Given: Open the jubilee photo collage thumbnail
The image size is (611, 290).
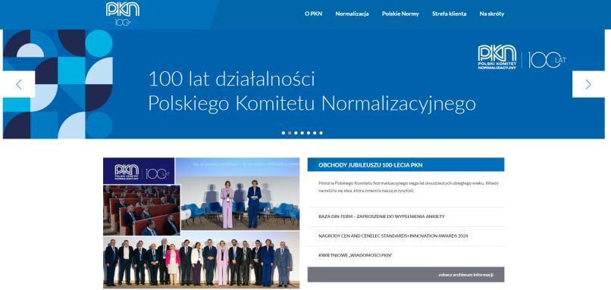Looking at the screenshot, I should [201, 223].
